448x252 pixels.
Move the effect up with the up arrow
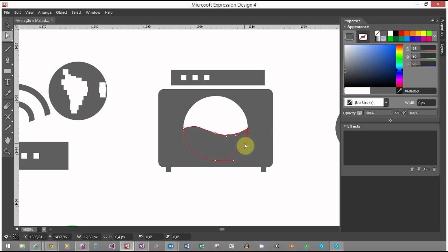coord(412,169)
